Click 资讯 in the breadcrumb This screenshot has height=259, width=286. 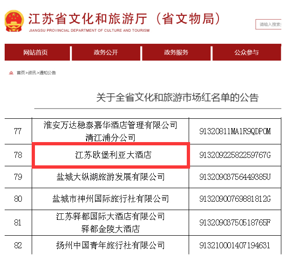32,73
